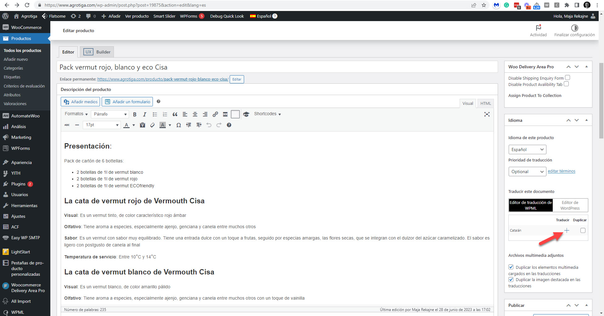
Task: Uncheck Duplicar la imagen destacada
Action: [511, 279]
